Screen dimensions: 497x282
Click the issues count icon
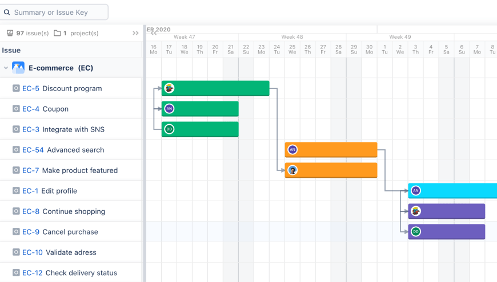click(x=10, y=33)
